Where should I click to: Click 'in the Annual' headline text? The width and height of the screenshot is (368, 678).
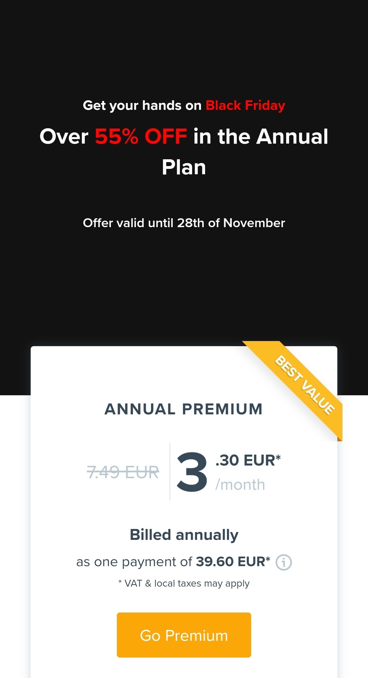[261, 136]
